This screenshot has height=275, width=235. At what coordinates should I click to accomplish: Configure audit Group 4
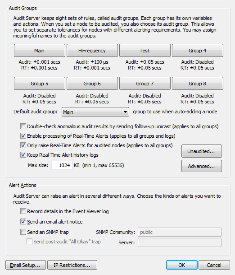click(198, 51)
